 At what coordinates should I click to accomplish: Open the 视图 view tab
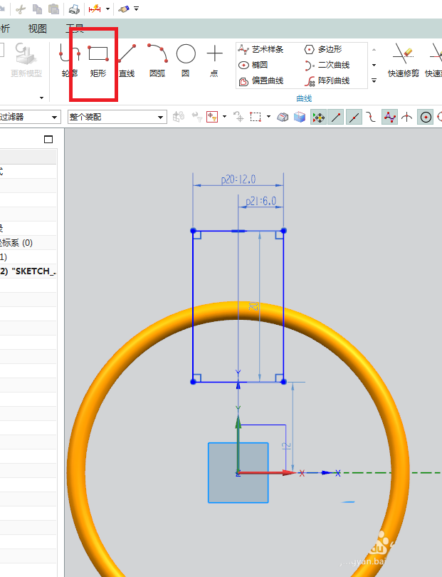click(38, 28)
